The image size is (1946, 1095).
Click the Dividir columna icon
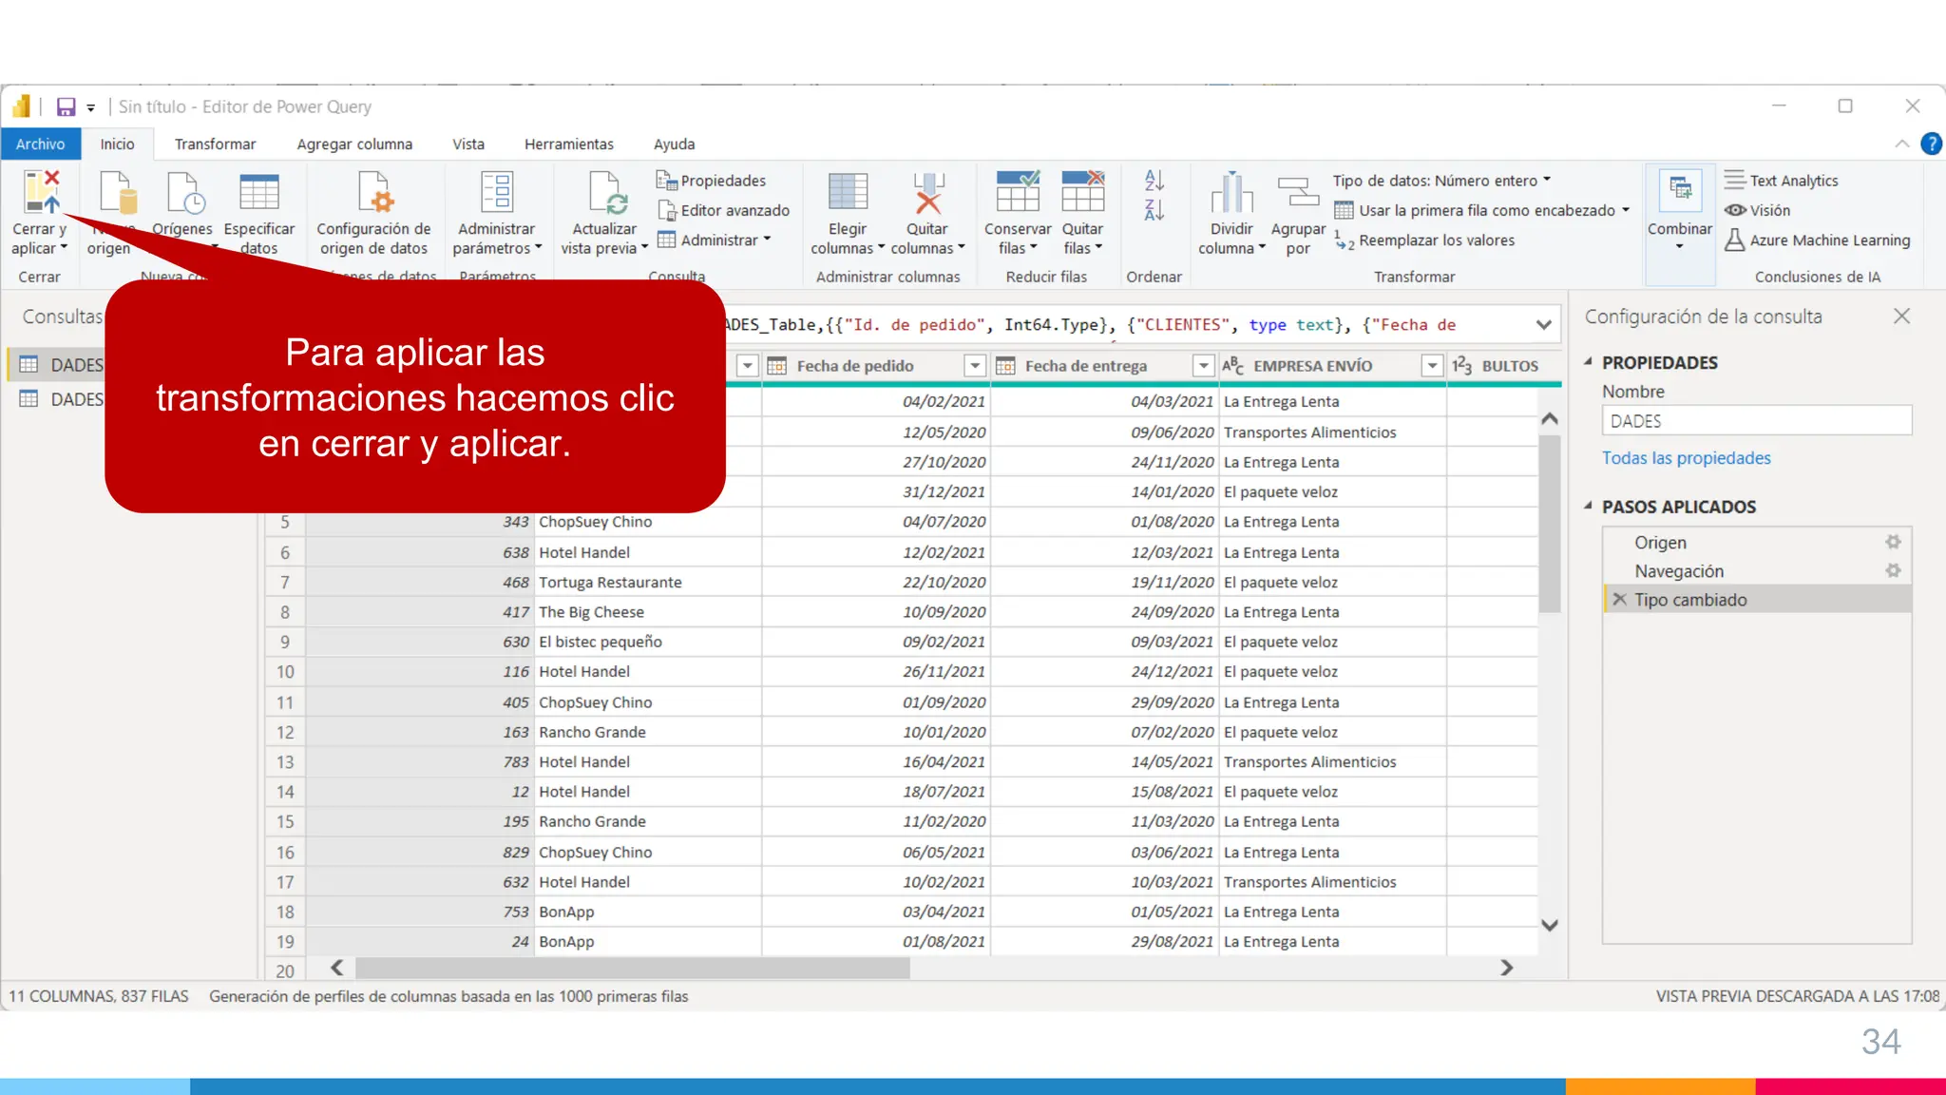1231,193
